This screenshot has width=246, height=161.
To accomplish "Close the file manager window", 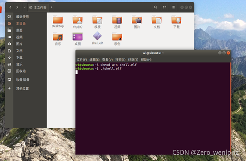I will click(x=190, y=7).
